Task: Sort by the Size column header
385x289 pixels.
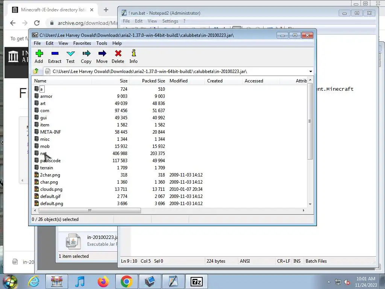Action: (x=111, y=81)
